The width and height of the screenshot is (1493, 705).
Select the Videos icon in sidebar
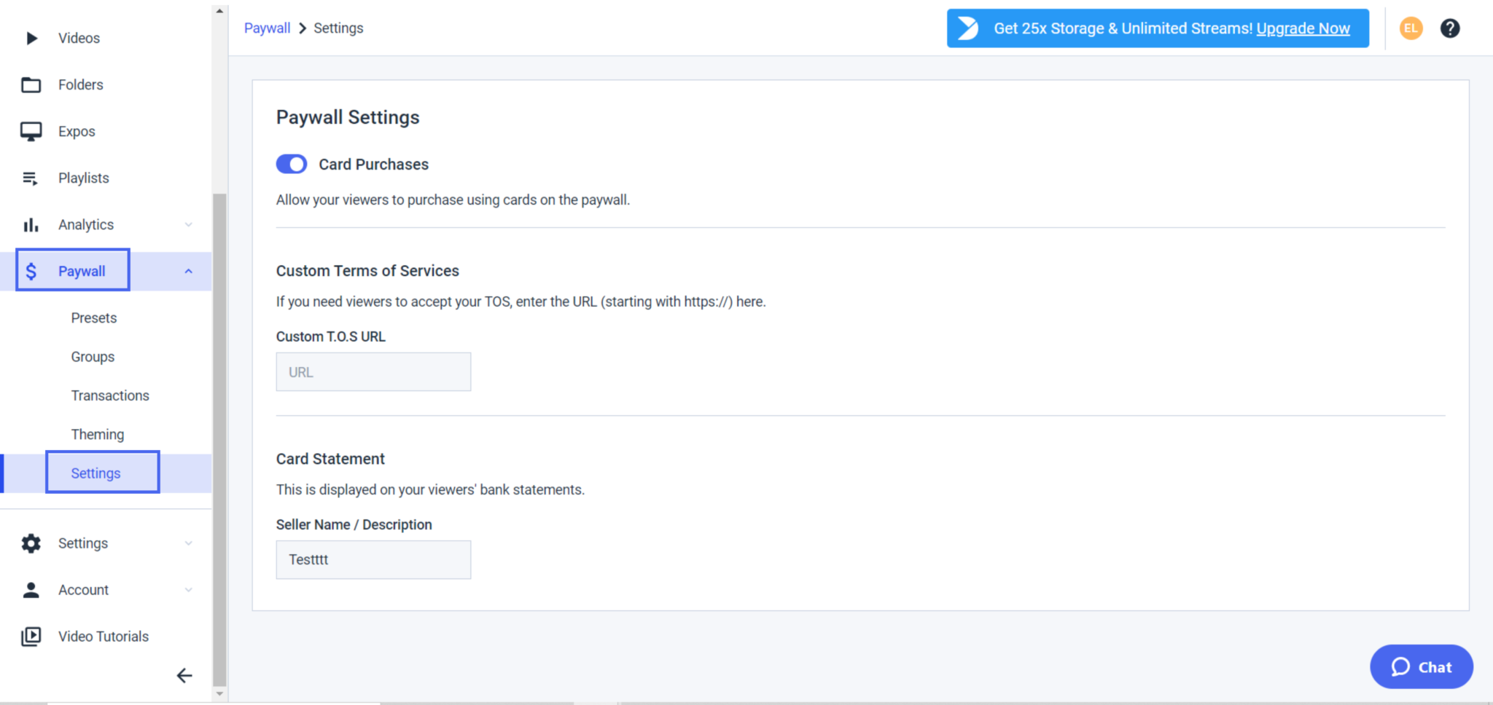pyautogui.click(x=32, y=38)
